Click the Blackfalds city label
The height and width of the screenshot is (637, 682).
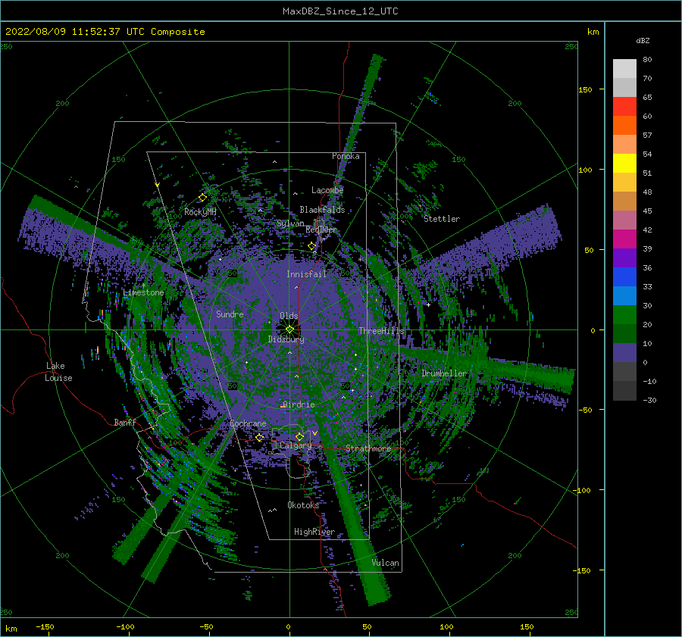coord(322,210)
